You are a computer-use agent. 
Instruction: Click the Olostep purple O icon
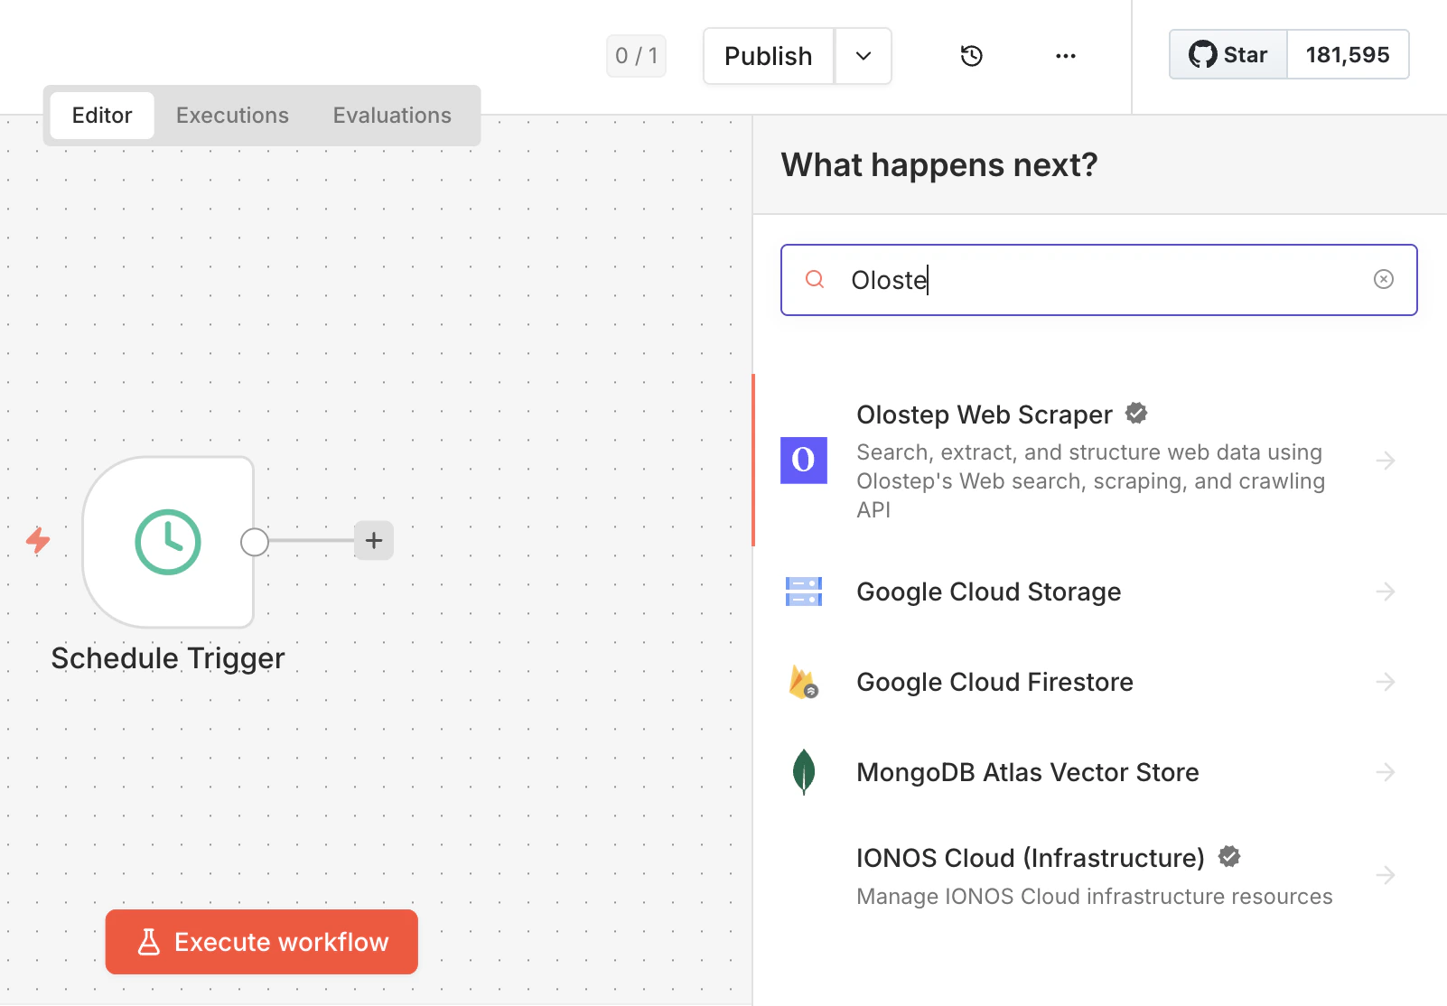click(804, 461)
